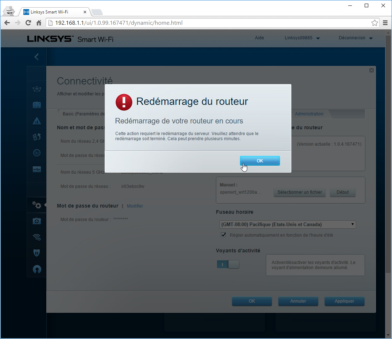Click Modifier link for router password

click(x=135, y=206)
